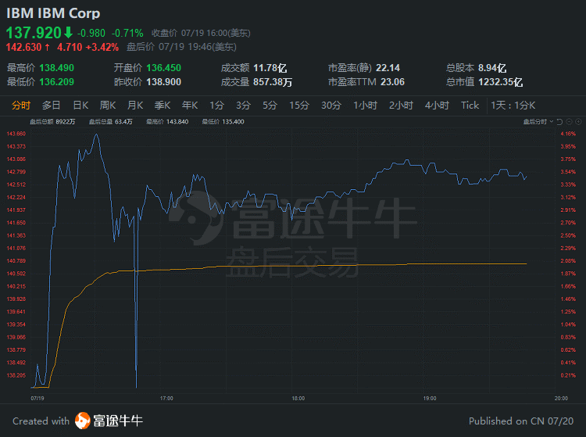The image size is (586, 437).
Task: Open the 盘后分时 dropdown
Action: click(538, 122)
